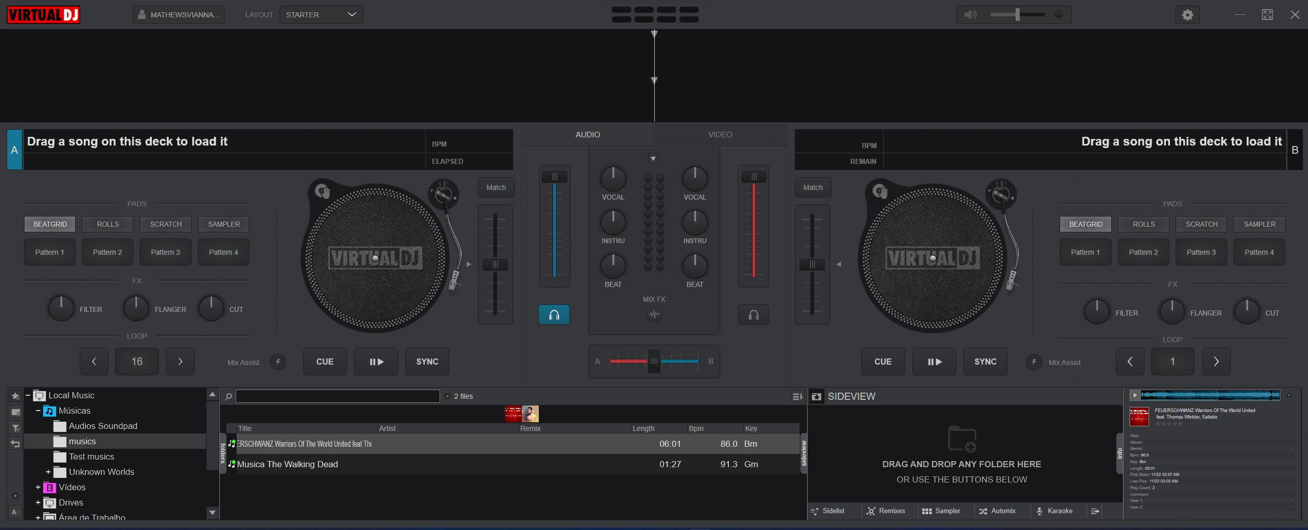Click the sideview list options icon
Image resolution: width=1308 pixels, height=530 pixels.
tap(1095, 511)
